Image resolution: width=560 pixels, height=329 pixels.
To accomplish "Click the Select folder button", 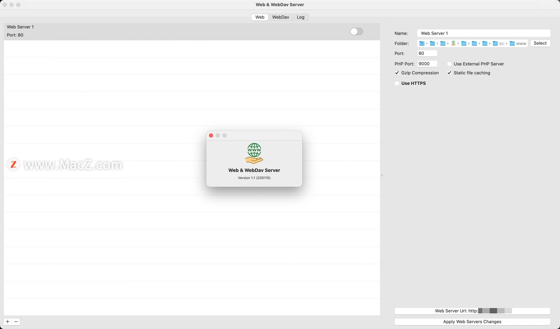I will 540,43.
